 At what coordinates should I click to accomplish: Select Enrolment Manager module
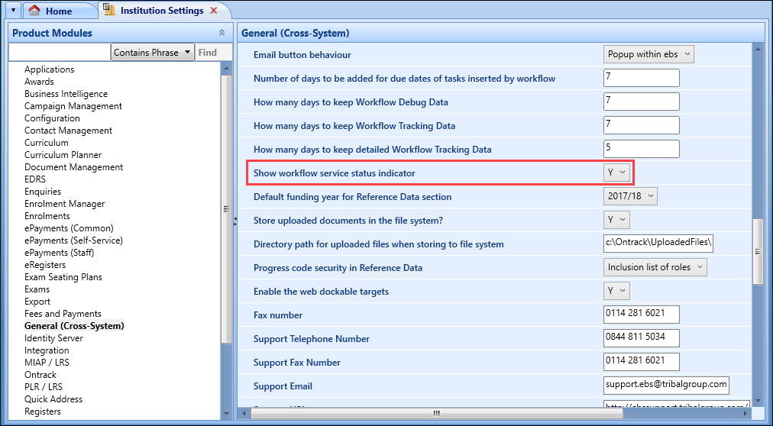(x=65, y=204)
